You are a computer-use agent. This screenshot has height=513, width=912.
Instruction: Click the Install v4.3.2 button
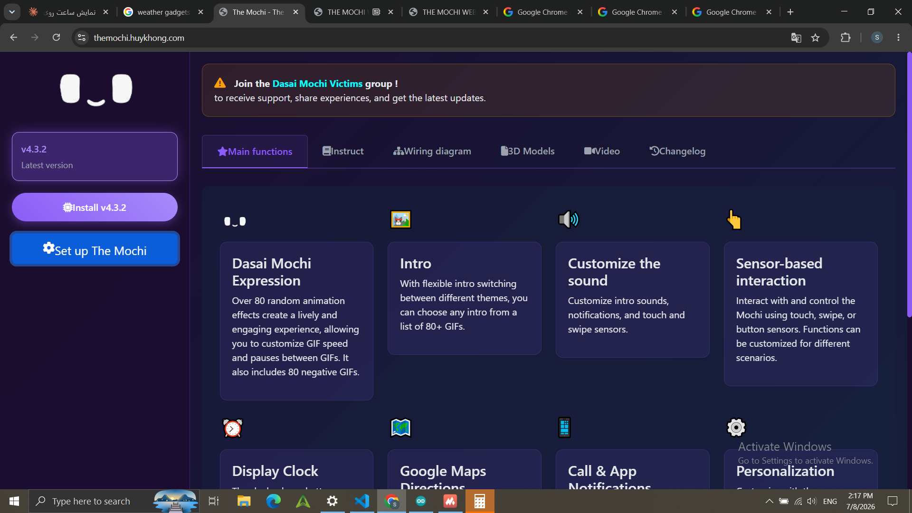pyautogui.click(x=95, y=207)
